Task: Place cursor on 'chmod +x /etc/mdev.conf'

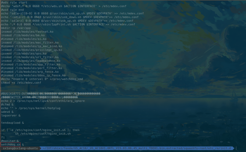Action: coord(21,83)
